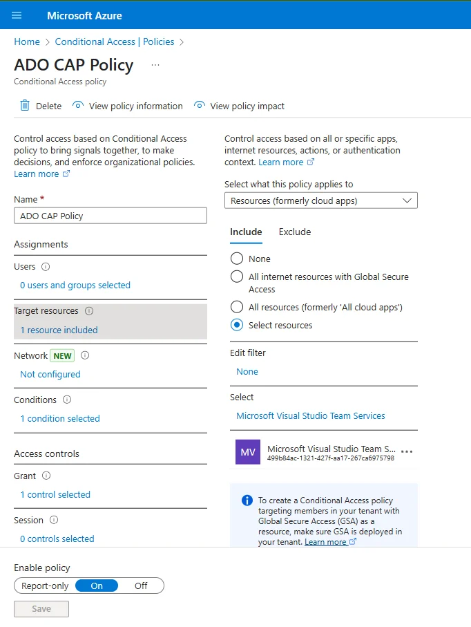Click the eye icon for View policy impact
The height and width of the screenshot is (627, 471).
tap(200, 106)
